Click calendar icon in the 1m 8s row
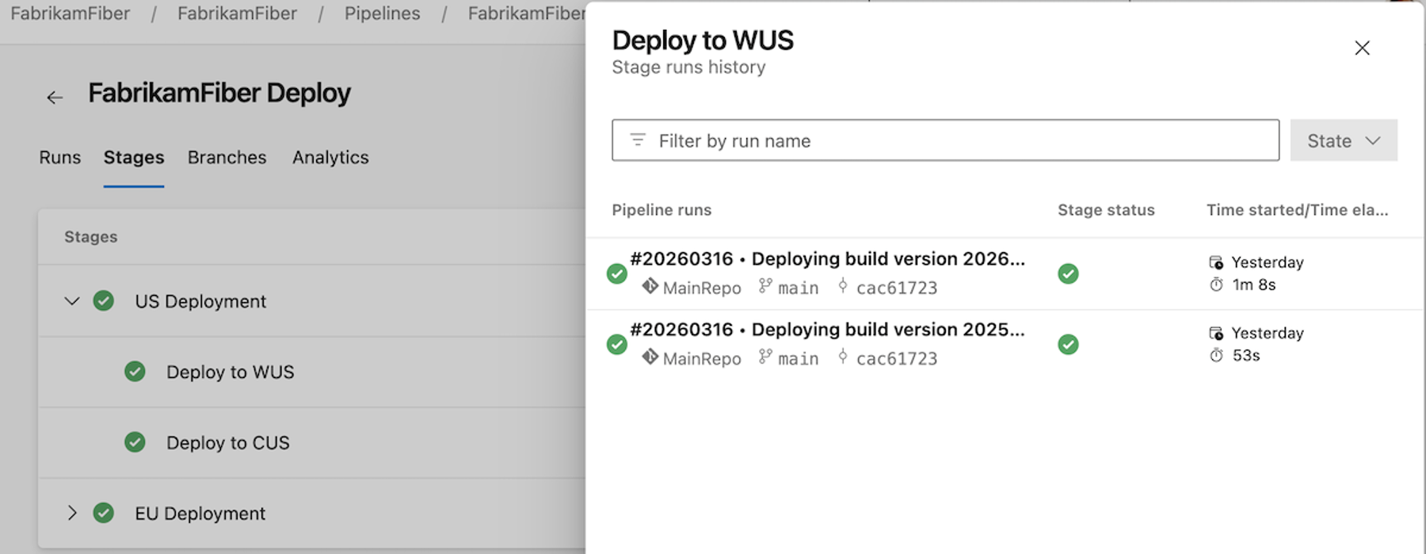The image size is (1426, 554). click(1216, 262)
